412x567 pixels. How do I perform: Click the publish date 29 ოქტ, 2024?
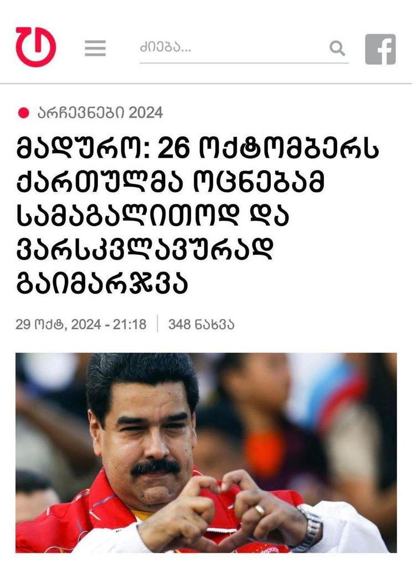coord(58,324)
